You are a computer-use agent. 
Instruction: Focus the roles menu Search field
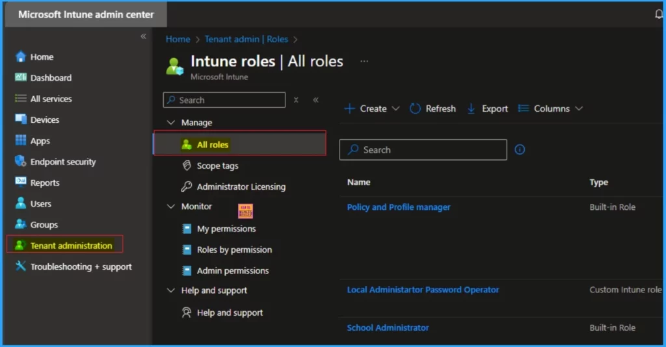click(x=224, y=100)
